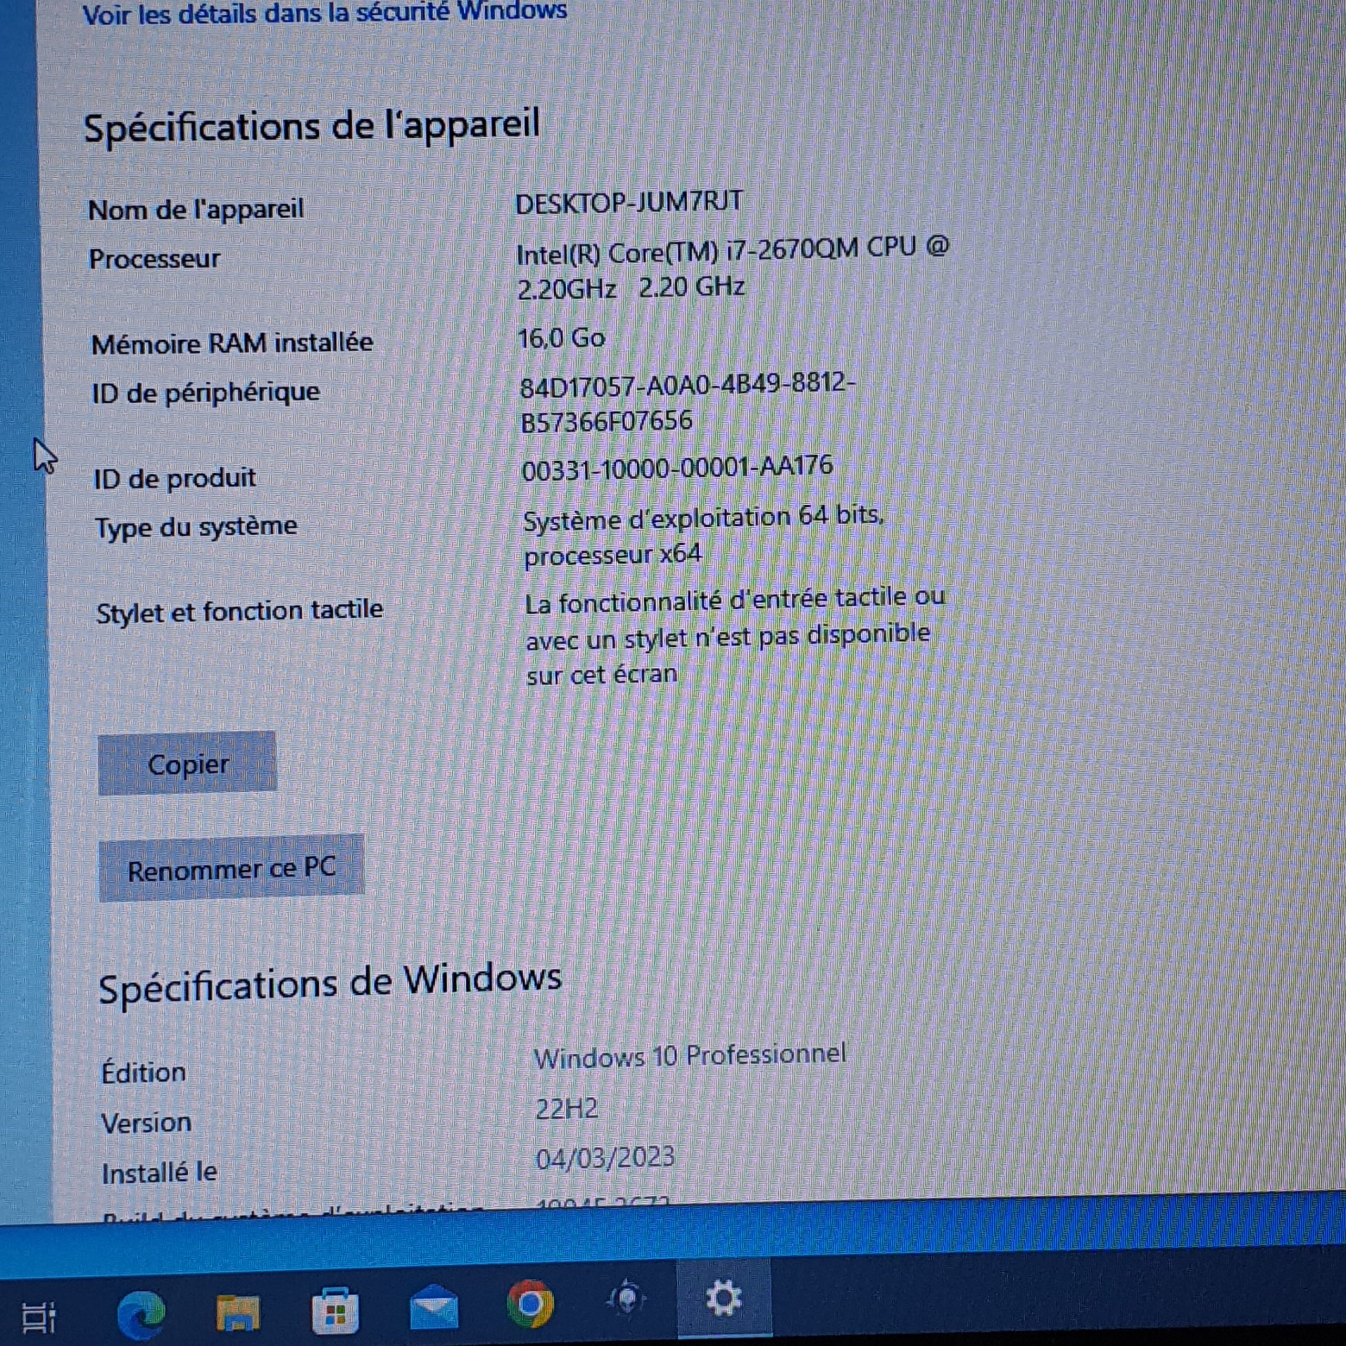This screenshot has height=1346, width=1346.
Task: Open Voir les détails dans la sécurité Windows
Action: [324, 13]
